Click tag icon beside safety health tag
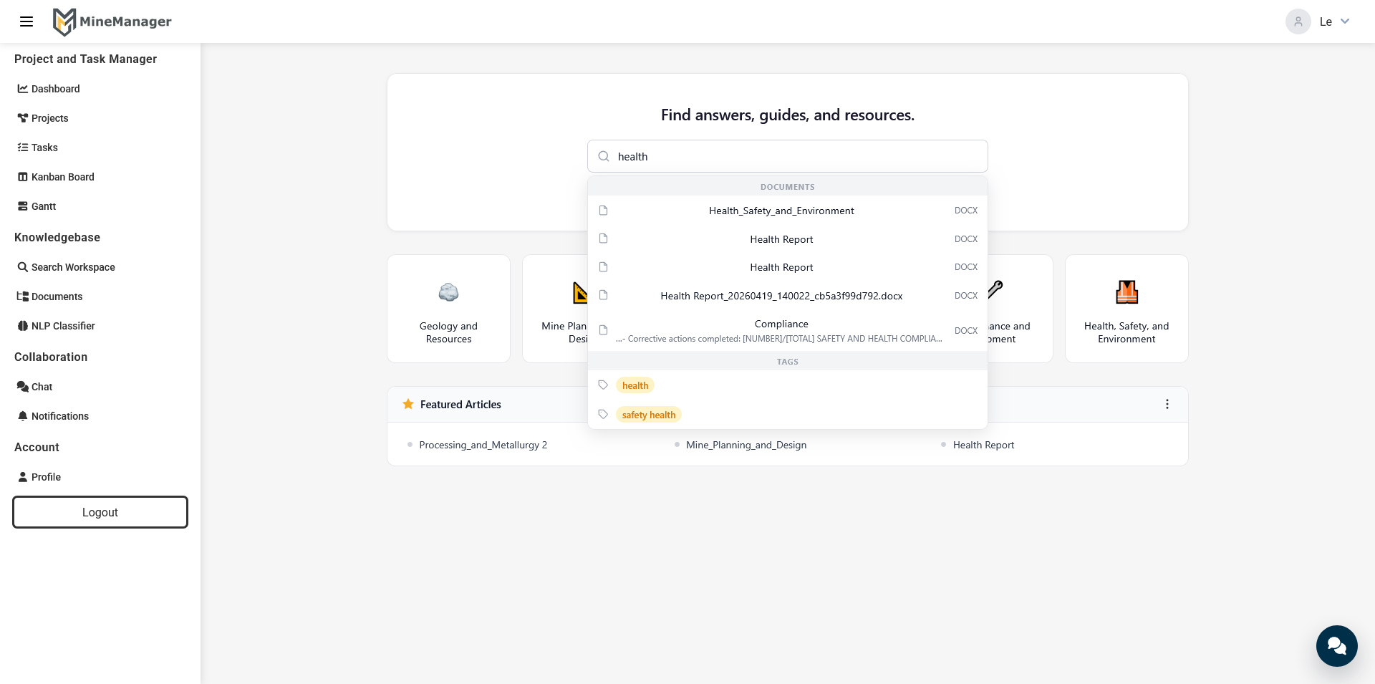Viewport: 1375px width, 684px height. 603,414
